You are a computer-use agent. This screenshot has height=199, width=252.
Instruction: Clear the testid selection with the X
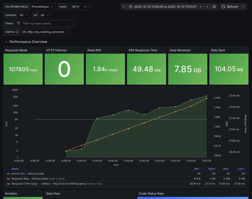coord(85,7)
